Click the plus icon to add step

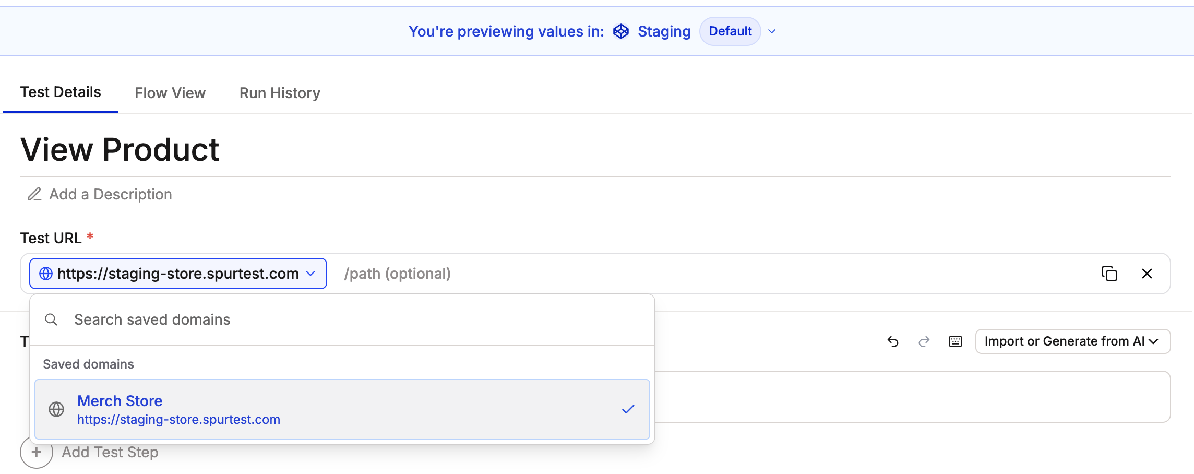click(37, 452)
